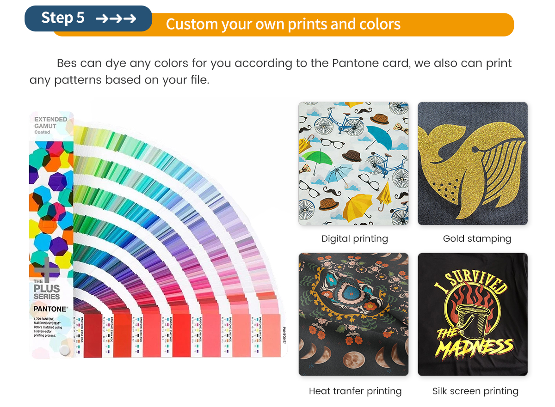Select the orange Custom prints and colors banner
The height and width of the screenshot is (407, 555).
(283, 24)
